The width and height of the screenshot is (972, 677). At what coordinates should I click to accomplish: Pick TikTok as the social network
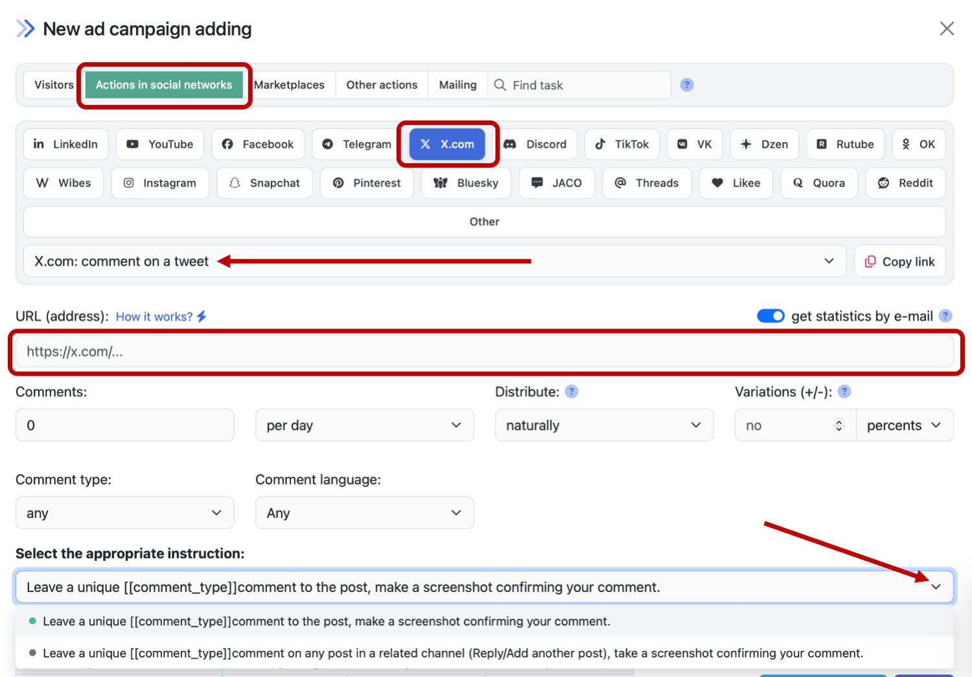(622, 144)
